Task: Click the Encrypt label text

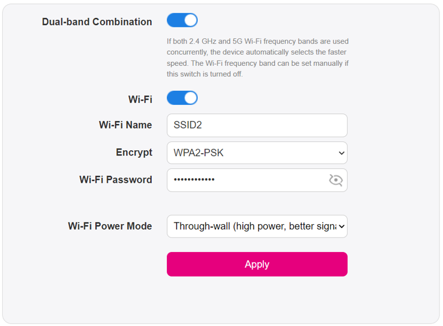Action: [x=134, y=153]
